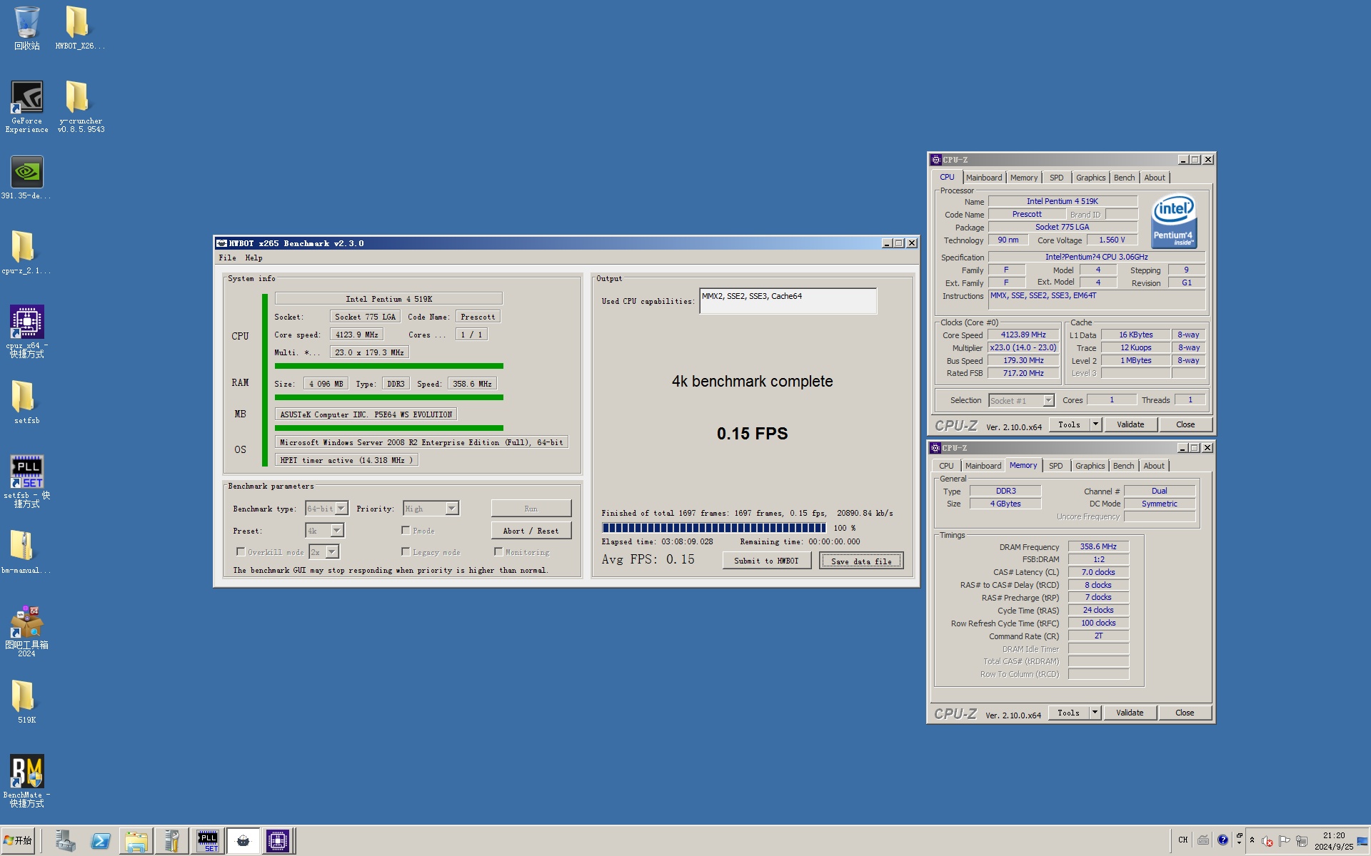Show hidden tray icons chevron
This screenshot has height=856, width=1371.
tap(1252, 840)
